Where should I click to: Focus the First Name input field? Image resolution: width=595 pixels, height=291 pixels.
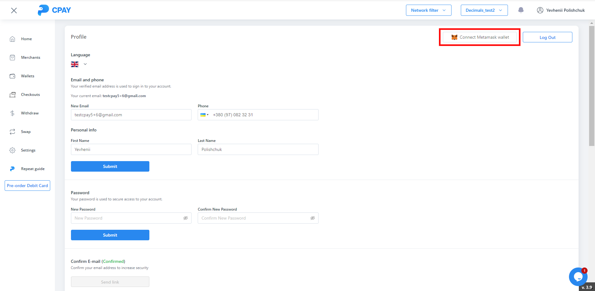point(131,149)
